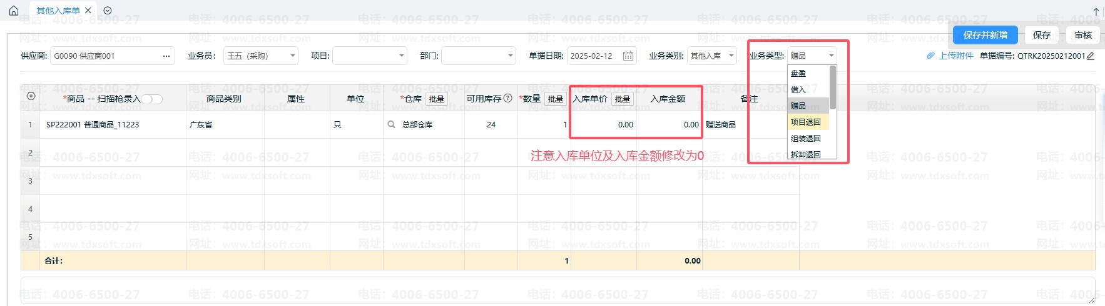Screen dimensions: 1105x306
Task: Click the upward arrow icon in top-right corner
Action: coord(1096,11)
